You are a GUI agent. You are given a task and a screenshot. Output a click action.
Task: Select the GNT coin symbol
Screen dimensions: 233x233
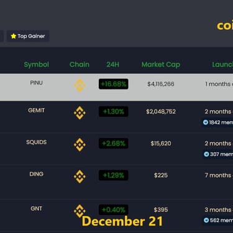click(37, 208)
